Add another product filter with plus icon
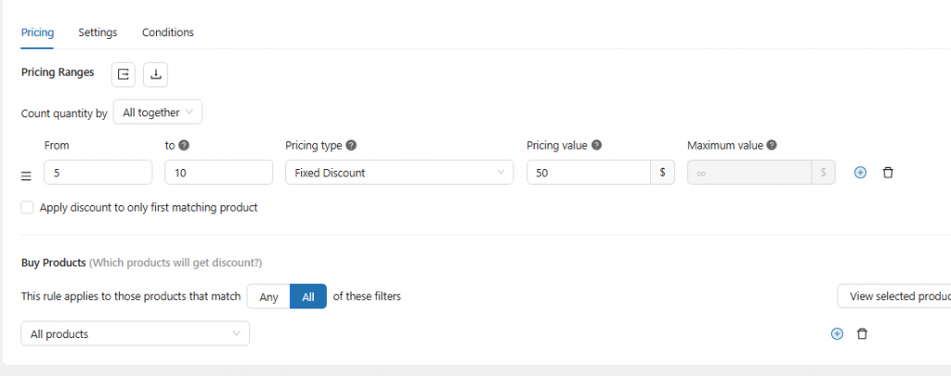This screenshot has width=951, height=376. pyautogui.click(x=837, y=334)
